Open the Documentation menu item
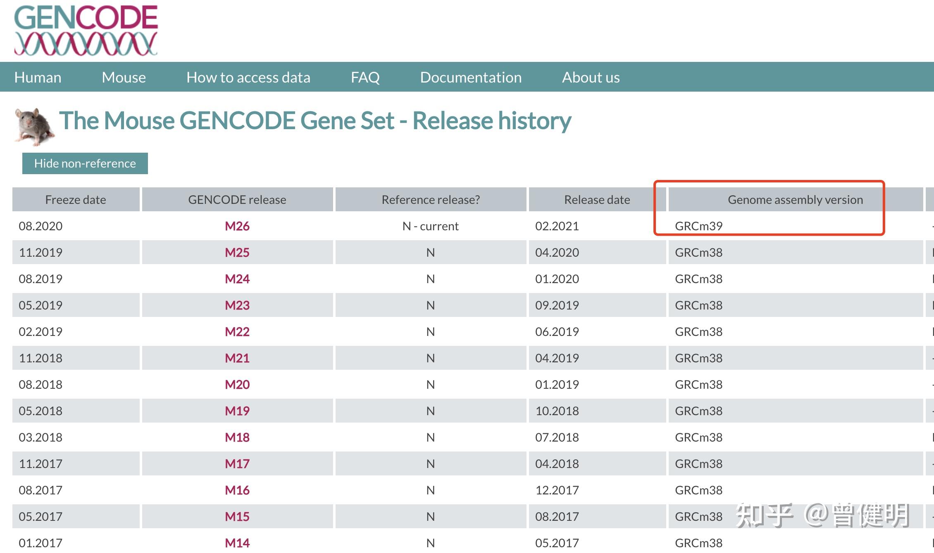Image resolution: width=934 pixels, height=553 pixels. 471,77
